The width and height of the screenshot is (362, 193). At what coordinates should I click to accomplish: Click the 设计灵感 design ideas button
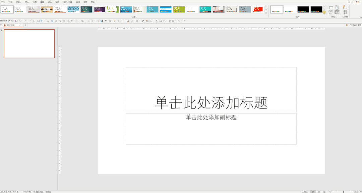click(345, 10)
